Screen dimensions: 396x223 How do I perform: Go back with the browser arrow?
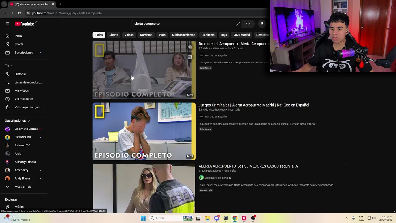tap(4, 13)
